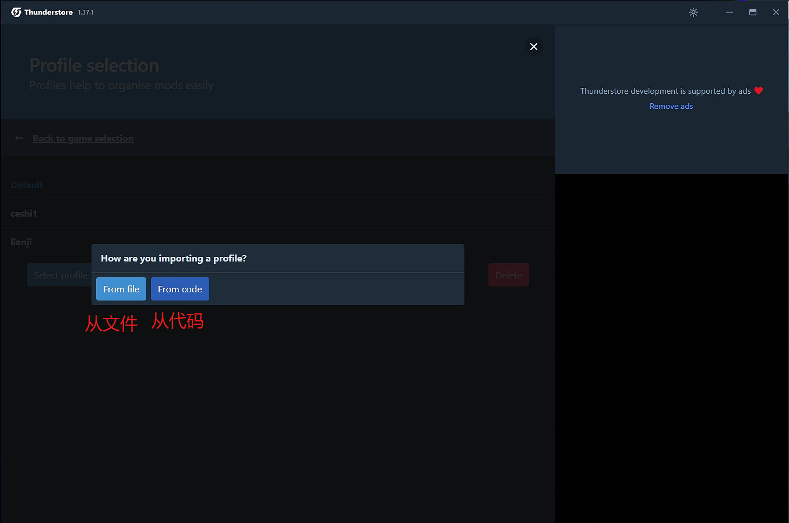Close the Thunderstore window
This screenshot has height=523, width=789.
776,12
